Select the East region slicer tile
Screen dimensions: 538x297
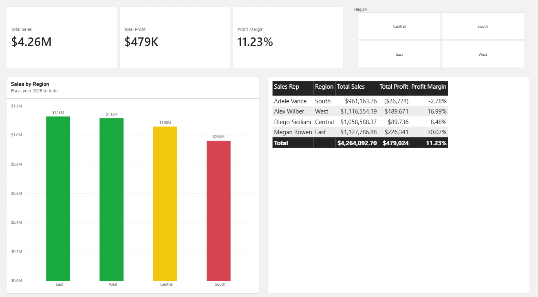coord(399,54)
